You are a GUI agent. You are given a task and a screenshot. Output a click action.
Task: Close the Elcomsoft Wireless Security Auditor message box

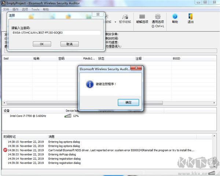pyautogui.click(x=136, y=68)
